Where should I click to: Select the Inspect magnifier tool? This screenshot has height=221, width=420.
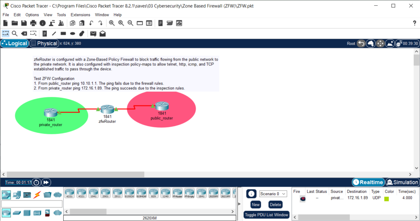[x=15, y=34]
